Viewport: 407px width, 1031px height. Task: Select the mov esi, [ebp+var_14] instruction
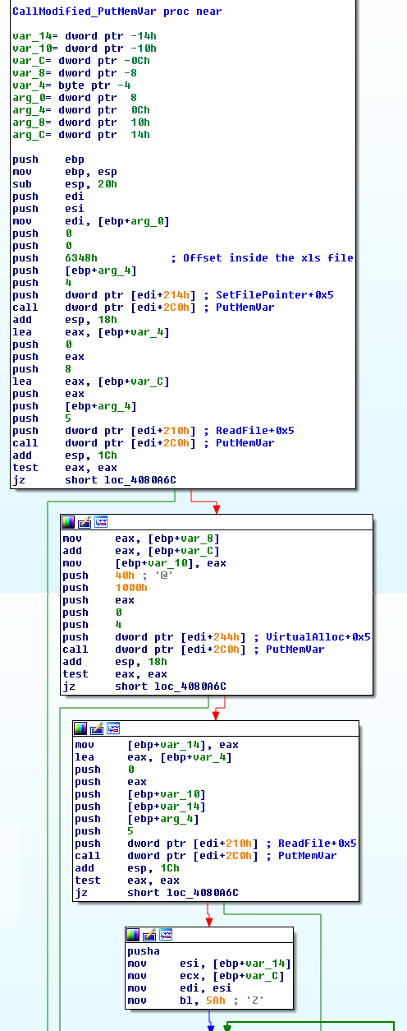point(209,964)
